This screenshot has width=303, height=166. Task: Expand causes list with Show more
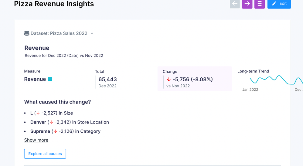coord(36,140)
